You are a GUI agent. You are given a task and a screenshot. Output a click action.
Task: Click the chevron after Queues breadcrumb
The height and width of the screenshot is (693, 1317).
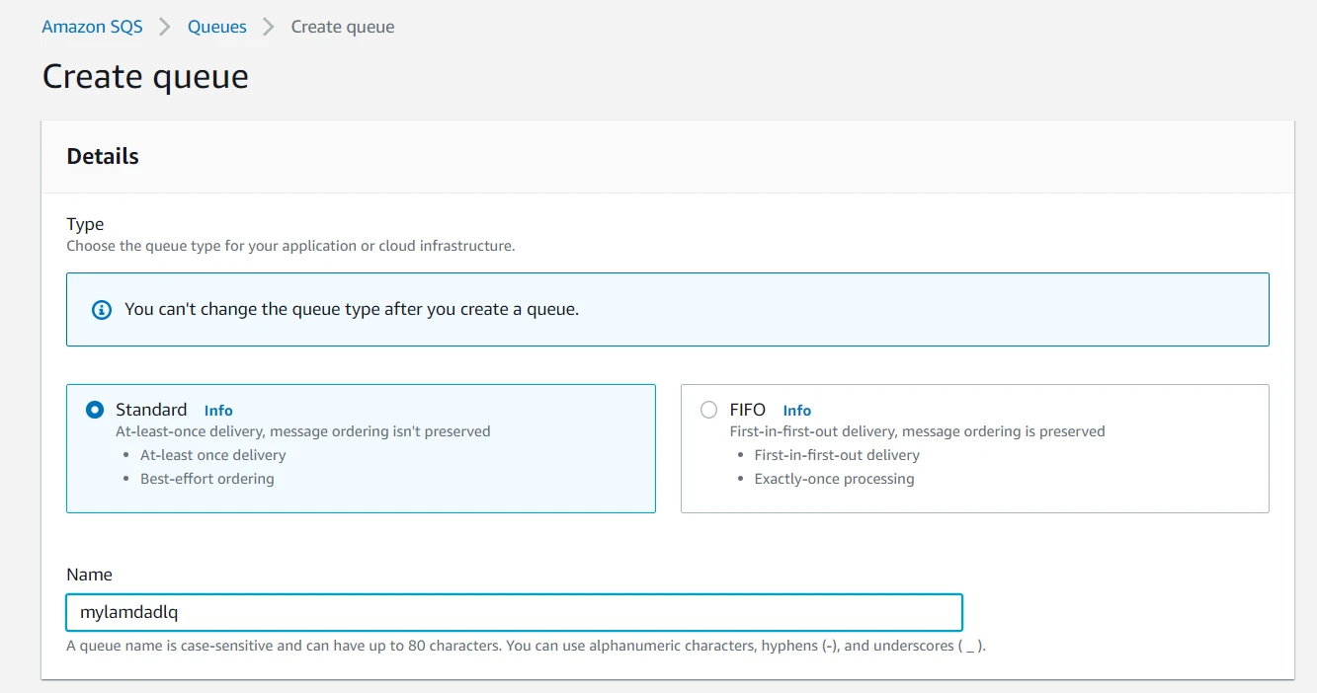click(269, 27)
